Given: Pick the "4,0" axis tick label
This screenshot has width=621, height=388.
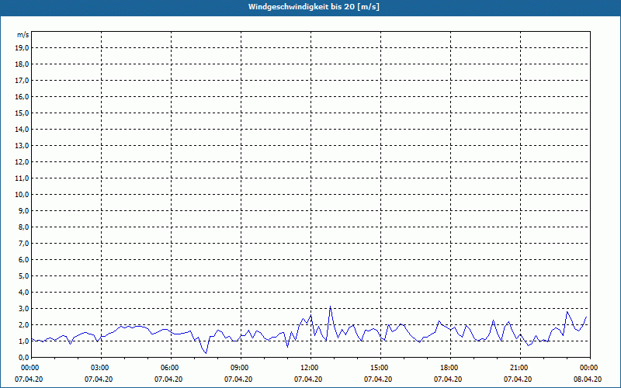Looking at the screenshot, I should pyautogui.click(x=24, y=293).
